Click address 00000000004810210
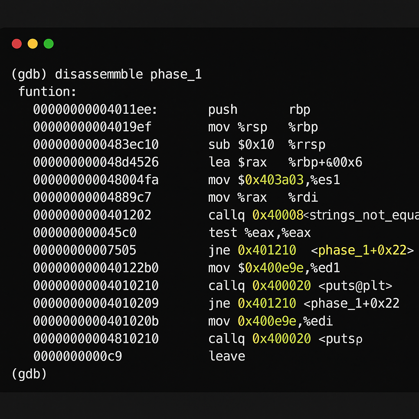This screenshot has width=419, height=419. point(96,338)
